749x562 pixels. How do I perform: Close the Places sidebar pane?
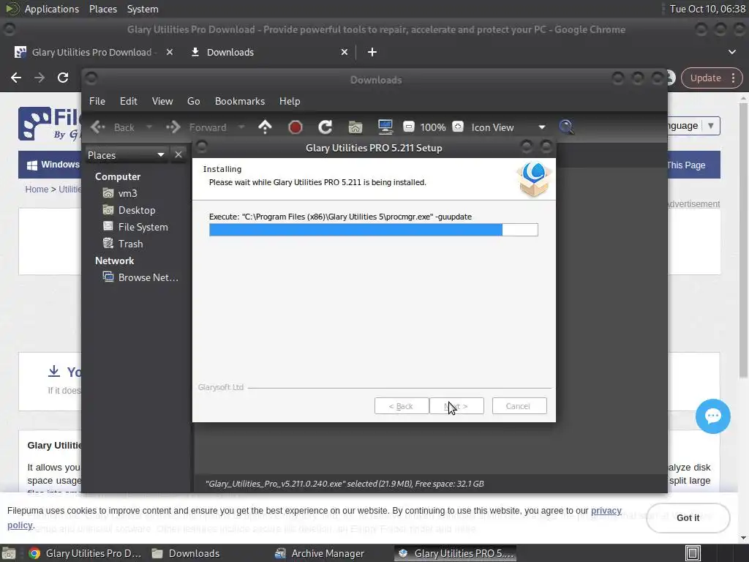(x=178, y=155)
